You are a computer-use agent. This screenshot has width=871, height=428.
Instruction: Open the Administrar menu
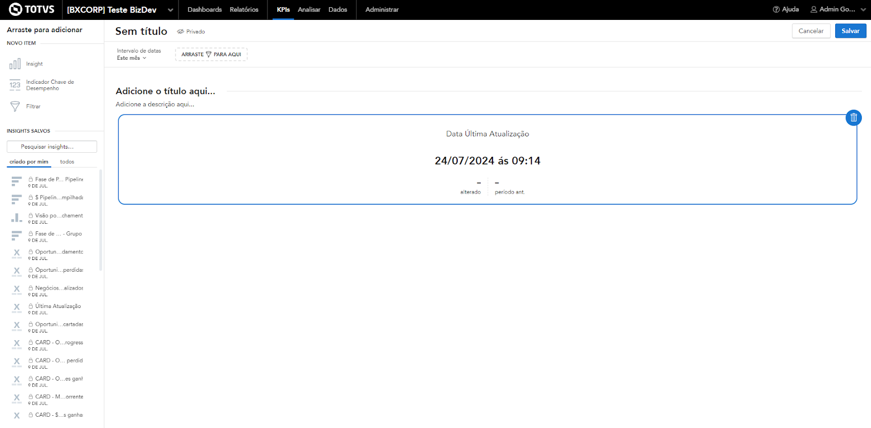[382, 10]
